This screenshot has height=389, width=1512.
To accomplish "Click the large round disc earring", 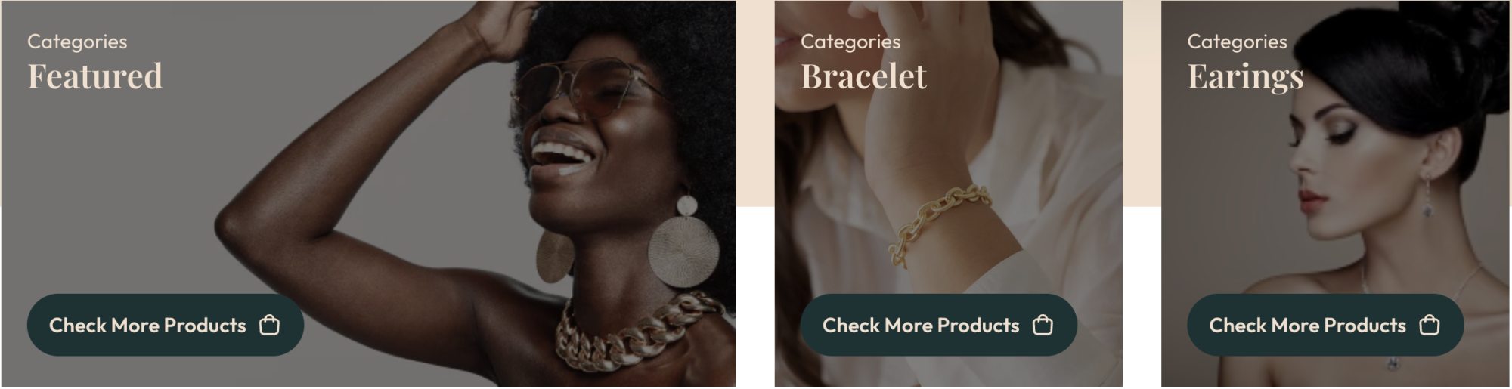I will click(684, 249).
